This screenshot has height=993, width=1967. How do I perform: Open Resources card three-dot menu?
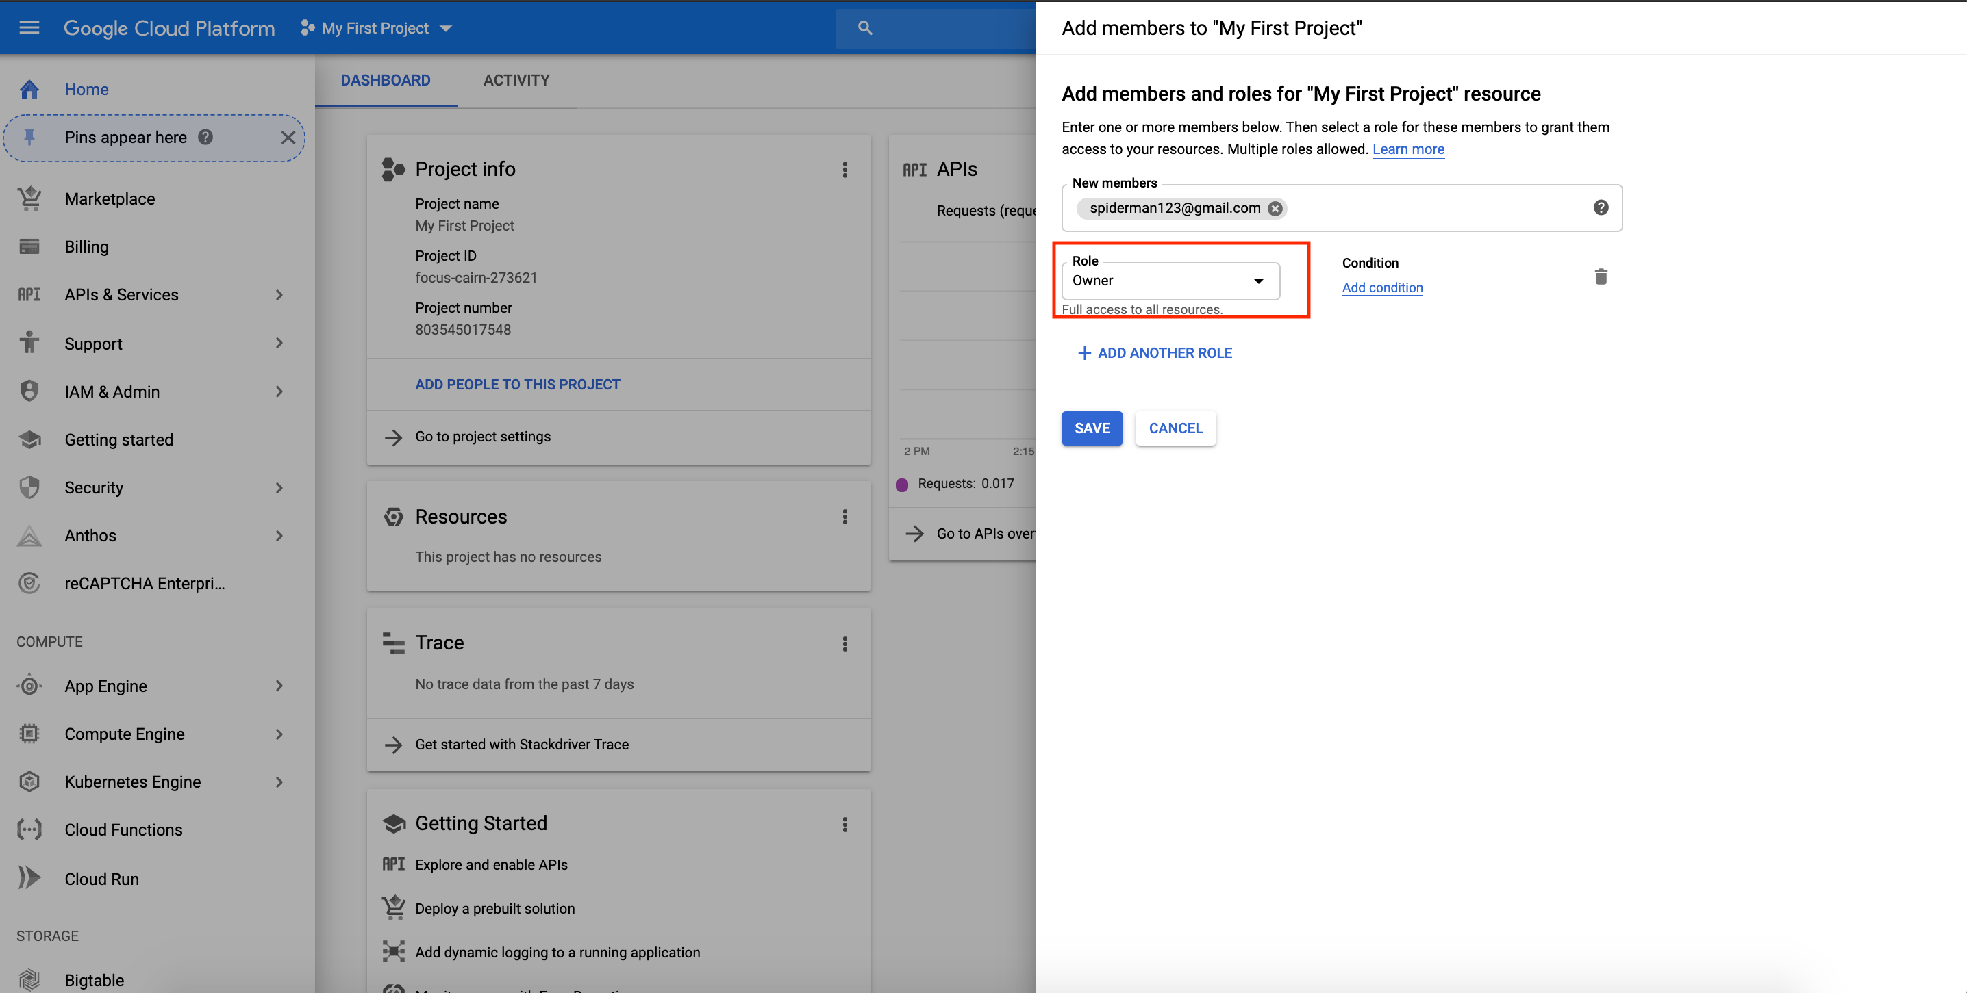point(844,517)
